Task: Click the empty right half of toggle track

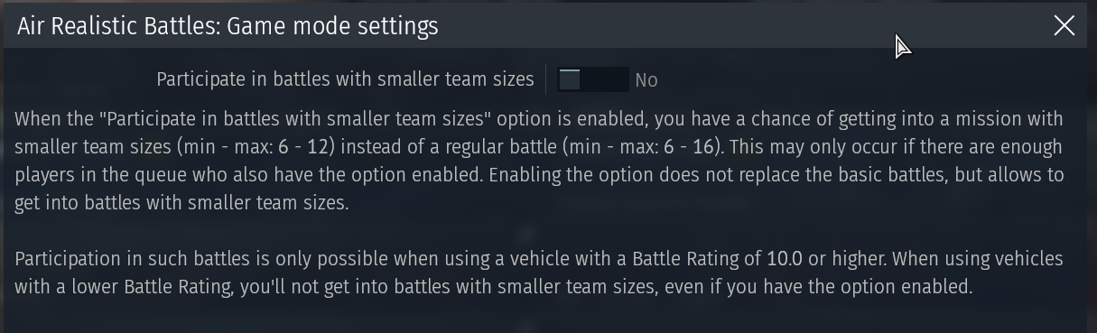Action: coord(605,79)
